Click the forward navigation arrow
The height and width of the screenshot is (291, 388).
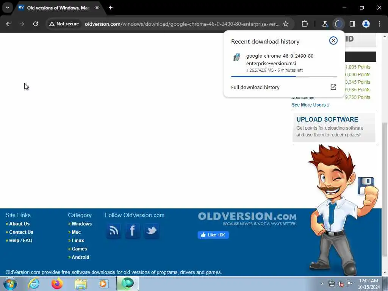[22, 24]
